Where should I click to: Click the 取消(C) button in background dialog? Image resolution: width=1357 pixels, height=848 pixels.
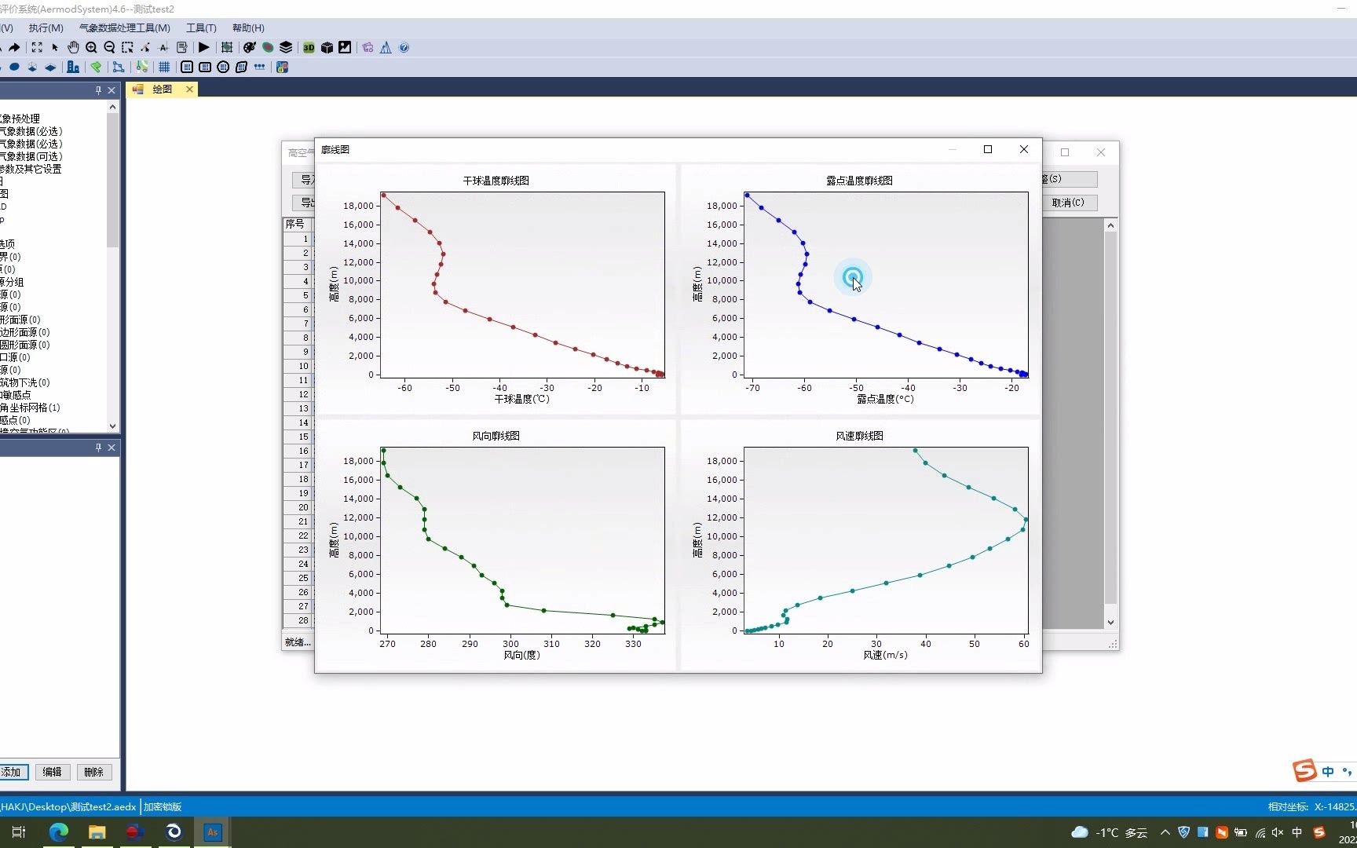(x=1068, y=203)
